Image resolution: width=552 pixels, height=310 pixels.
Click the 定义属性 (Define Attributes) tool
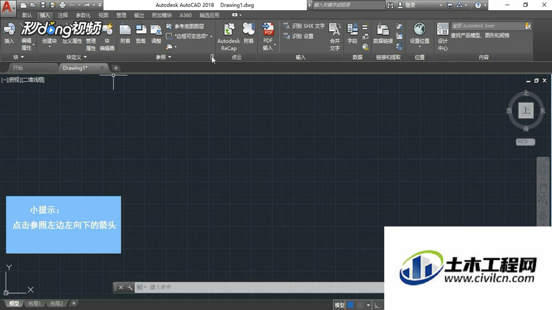tap(72, 41)
